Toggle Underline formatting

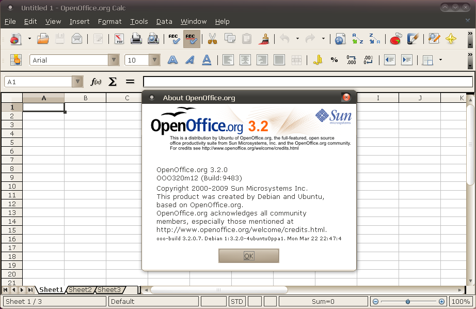click(x=207, y=60)
